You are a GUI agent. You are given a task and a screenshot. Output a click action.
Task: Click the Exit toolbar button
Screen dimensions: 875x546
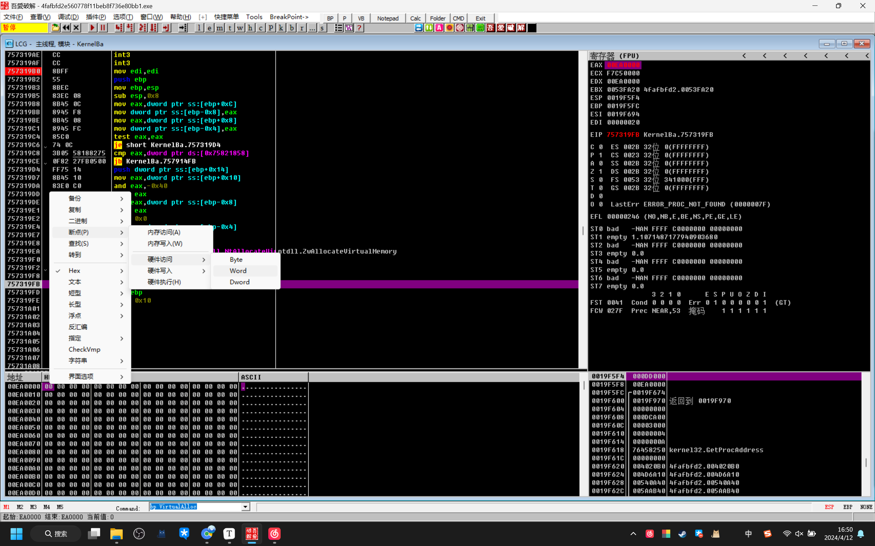click(x=481, y=18)
